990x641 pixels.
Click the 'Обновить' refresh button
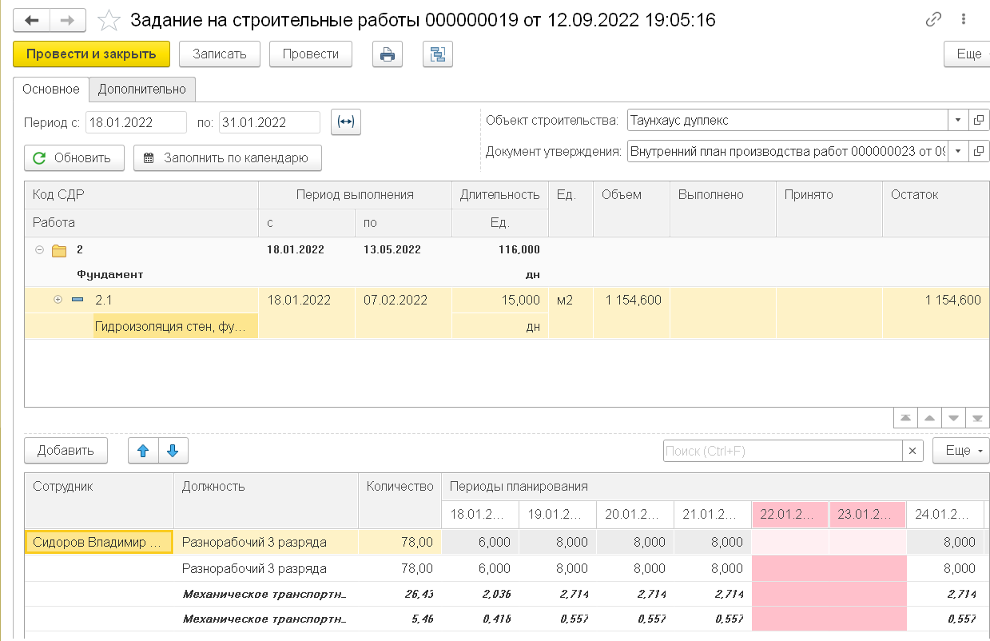pos(74,158)
